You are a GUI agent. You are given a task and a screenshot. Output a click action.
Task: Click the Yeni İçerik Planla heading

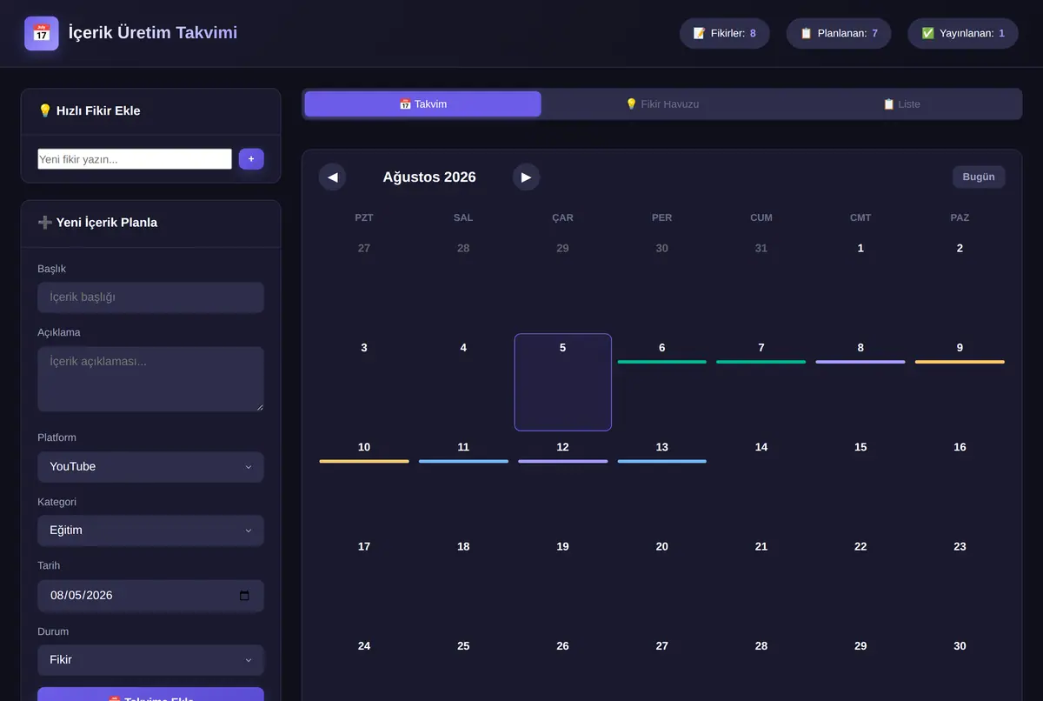coord(97,223)
